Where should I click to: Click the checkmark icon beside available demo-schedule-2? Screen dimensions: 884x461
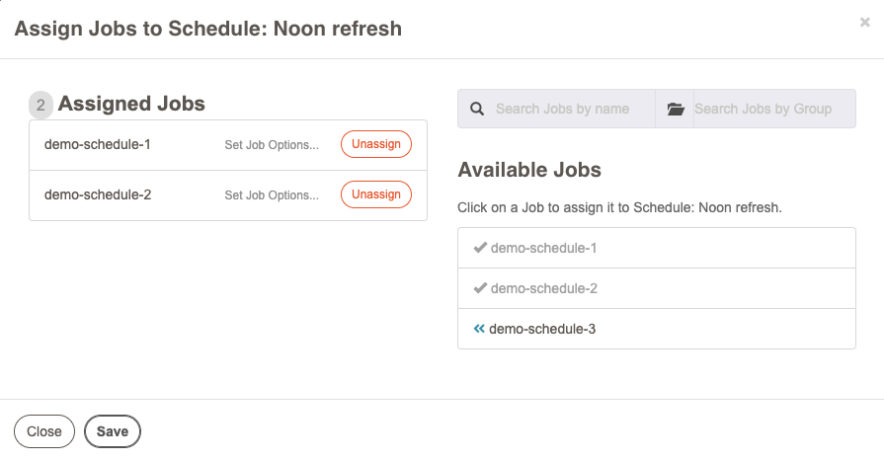coord(480,288)
